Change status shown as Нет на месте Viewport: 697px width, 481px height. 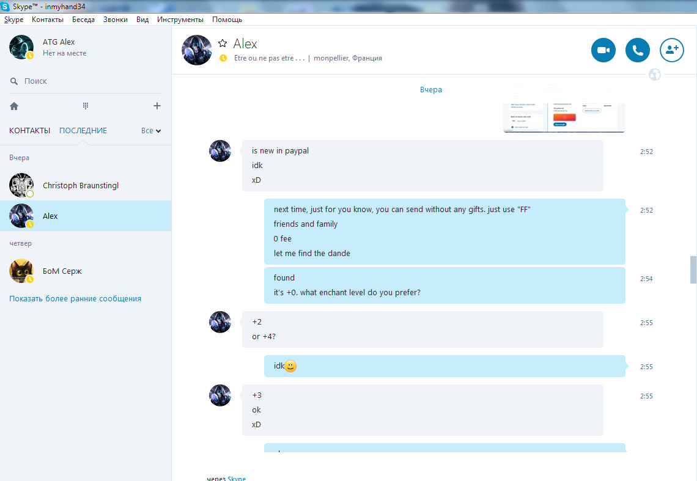click(64, 53)
